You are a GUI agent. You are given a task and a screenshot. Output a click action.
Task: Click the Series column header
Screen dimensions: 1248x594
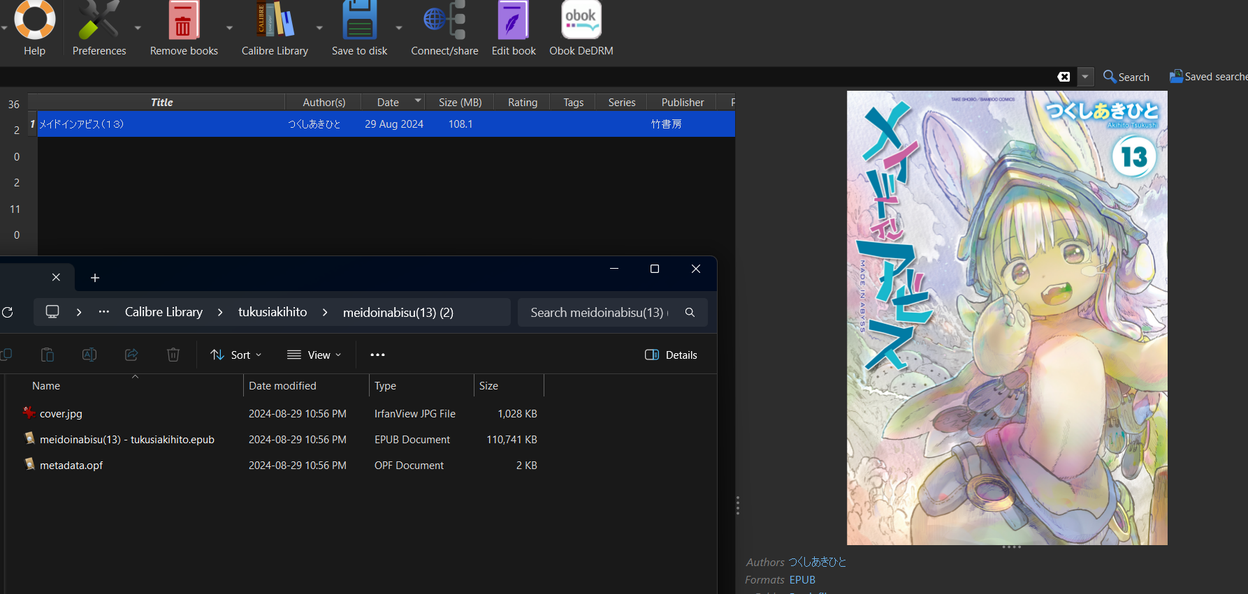click(621, 102)
